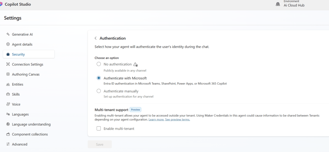The width and height of the screenshot is (329, 152).
Task: Click the Generative AI sparkle icon
Action: (x=8, y=35)
